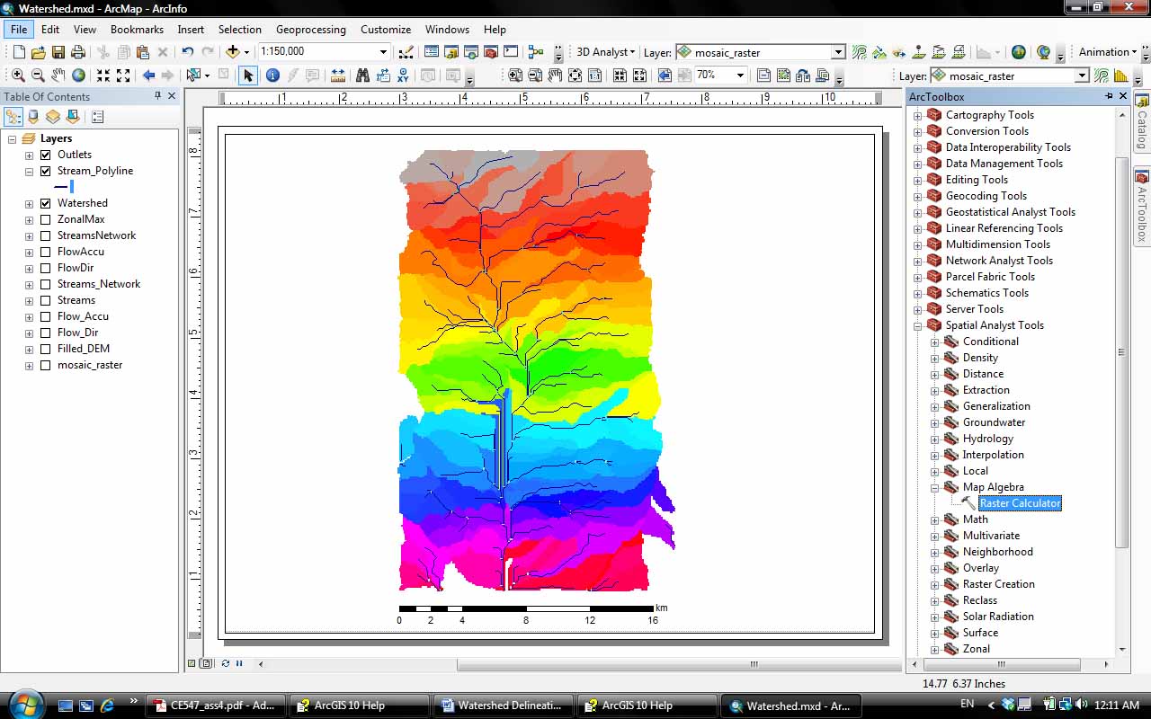Turn off the Watershed layer
This screenshot has height=719, width=1151.
[45, 203]
